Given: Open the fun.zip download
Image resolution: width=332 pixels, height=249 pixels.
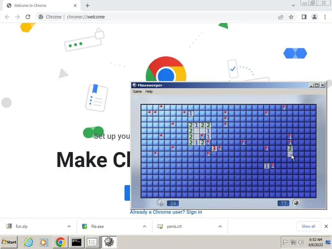Looking at the screenshot, I should click(21, 226).
